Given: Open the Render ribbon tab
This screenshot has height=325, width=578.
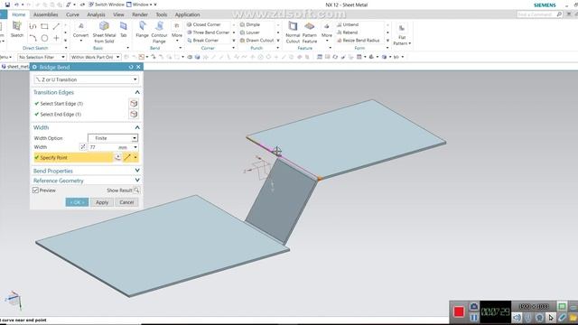Looking at the screenshot, I should 140,14.
